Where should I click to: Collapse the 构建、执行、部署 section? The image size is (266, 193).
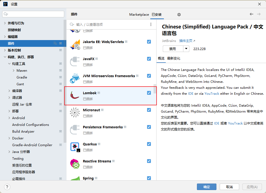tap(5, 57)
